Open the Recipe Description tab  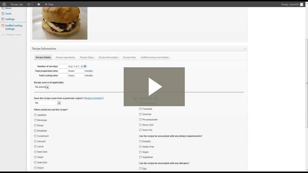coord(108,57)
